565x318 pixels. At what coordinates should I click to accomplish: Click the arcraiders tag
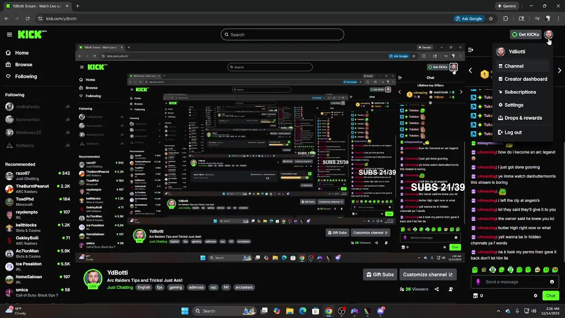point(244,288)
